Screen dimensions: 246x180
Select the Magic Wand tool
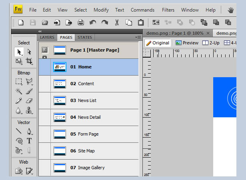pos(19,91)
